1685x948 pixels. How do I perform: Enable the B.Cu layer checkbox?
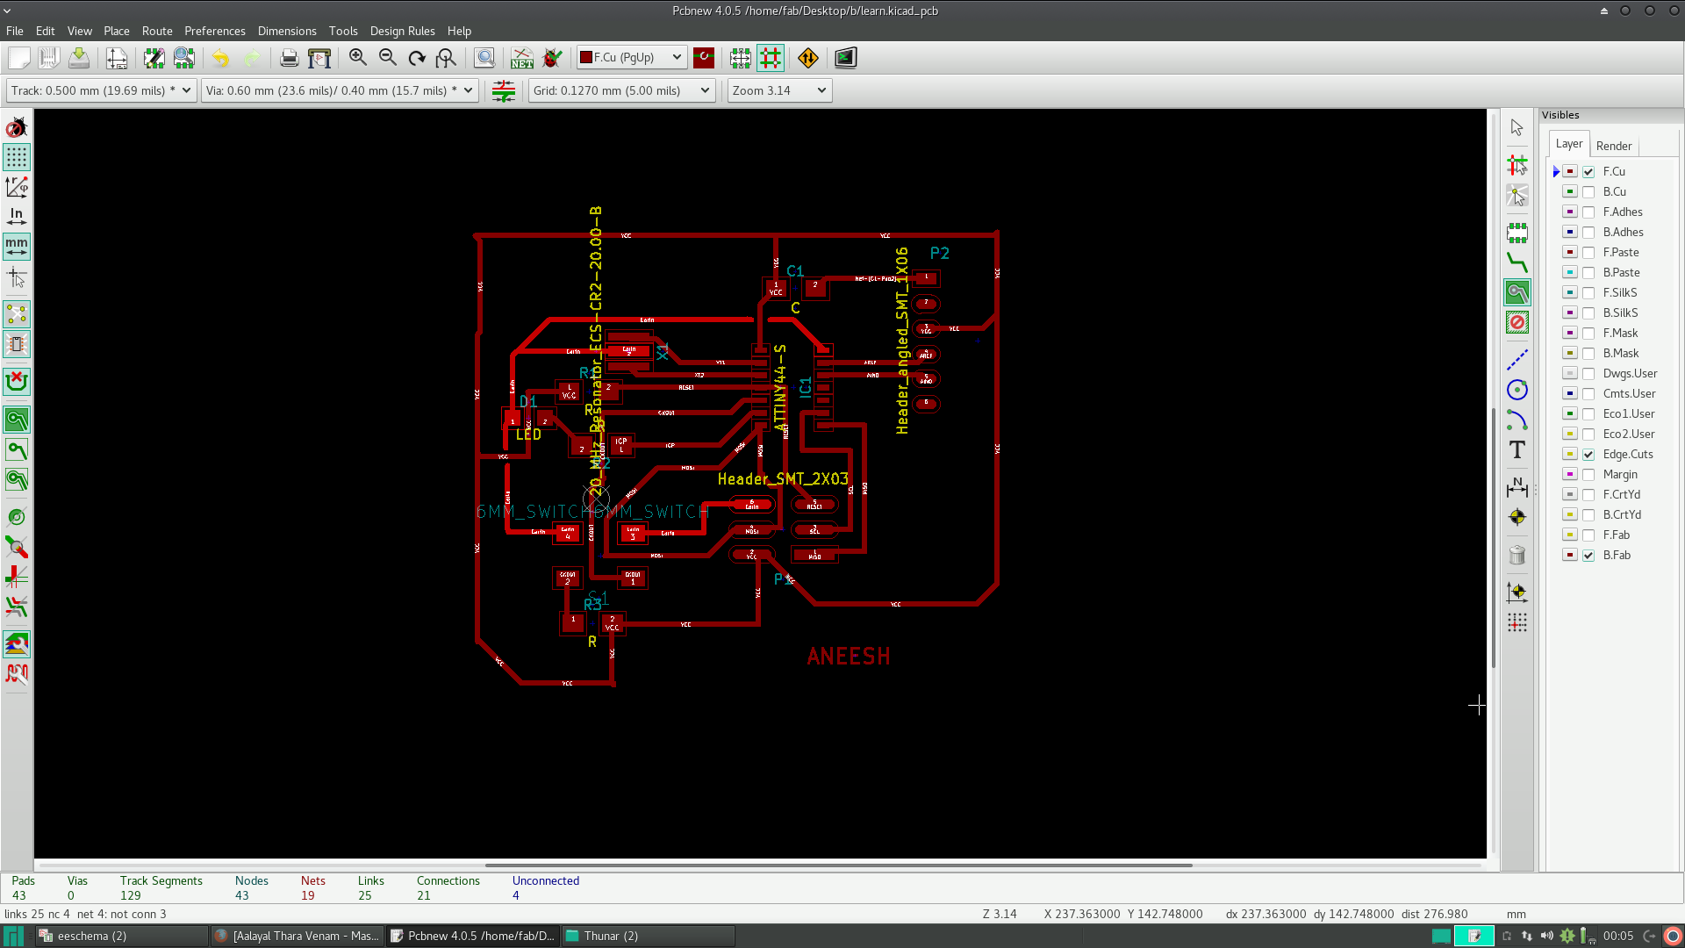1588,192
